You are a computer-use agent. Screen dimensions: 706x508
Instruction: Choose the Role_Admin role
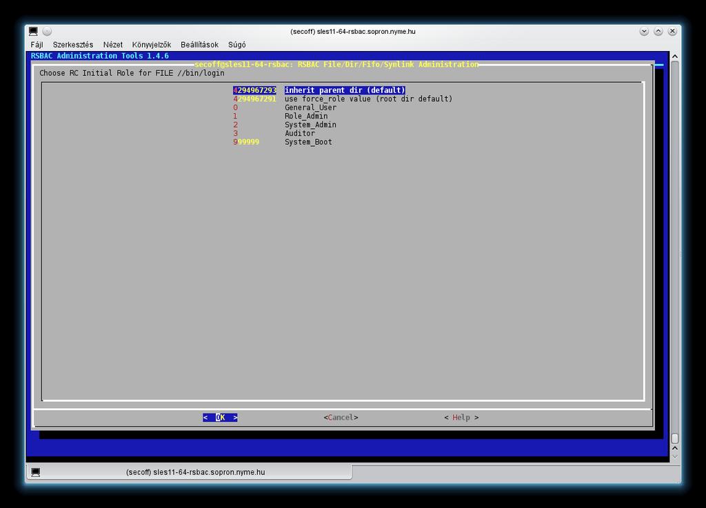click(x=306, y=116)
